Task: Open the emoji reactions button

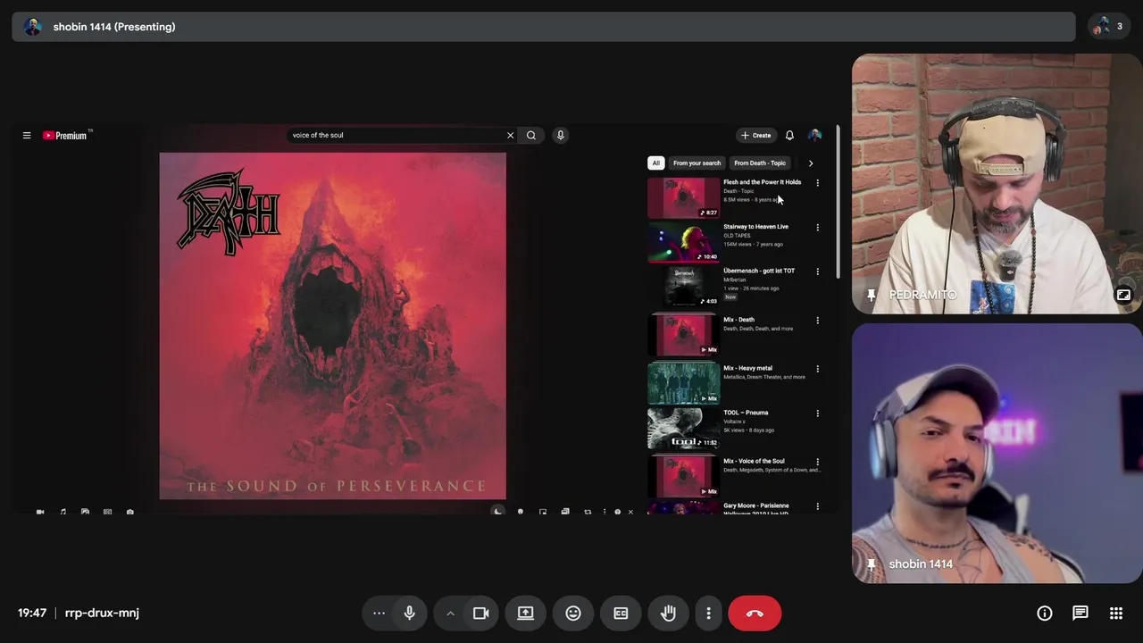Action: pyautogui.click(x=573, y=614)
